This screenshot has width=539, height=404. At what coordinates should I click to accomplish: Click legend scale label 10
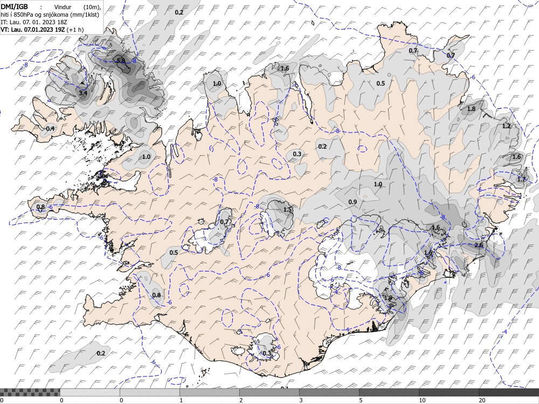(422, 400)
